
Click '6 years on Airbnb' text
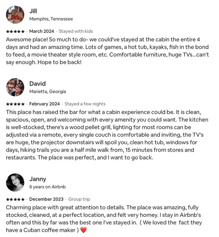coord(47,187)
